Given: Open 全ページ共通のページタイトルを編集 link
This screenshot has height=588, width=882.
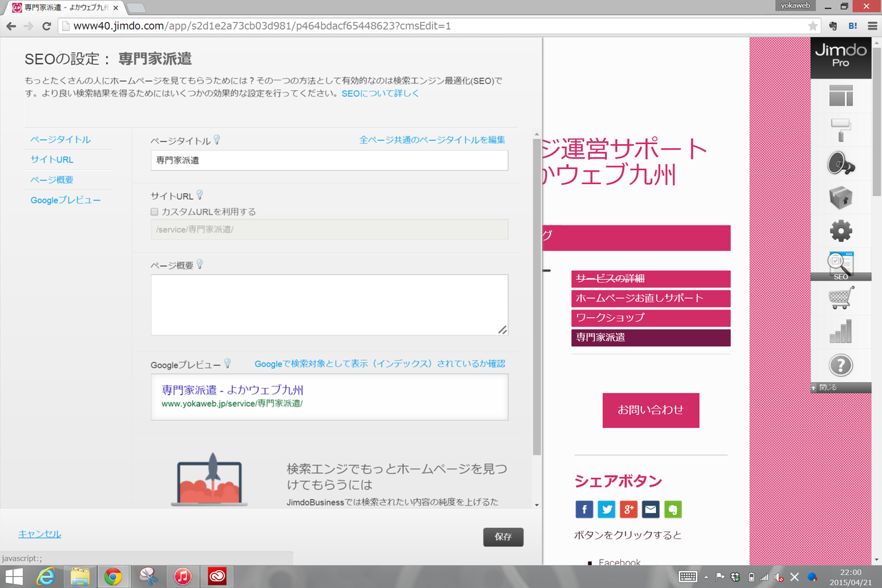Looking at the screenshot, I should 433,140.
